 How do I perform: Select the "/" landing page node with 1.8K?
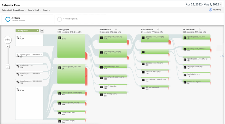coord(29,40)
